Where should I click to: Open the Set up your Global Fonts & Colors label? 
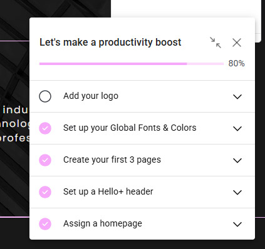tap(130, 128)
